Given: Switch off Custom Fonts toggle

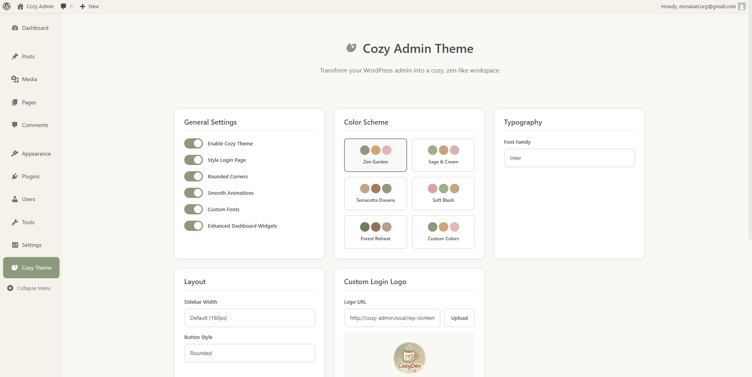Looking at the screenshot, I should (x=194, y=209).
